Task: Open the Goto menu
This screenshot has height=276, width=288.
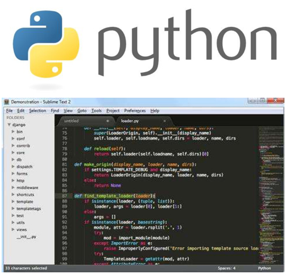Action: pos(82,111)
